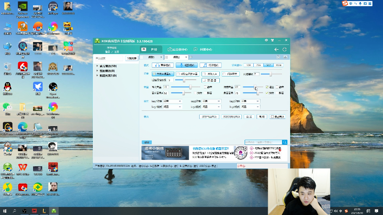This screenshot has height=215, width=383.
Task: Open the key1 mode dropdown
Action: point(173,107)
